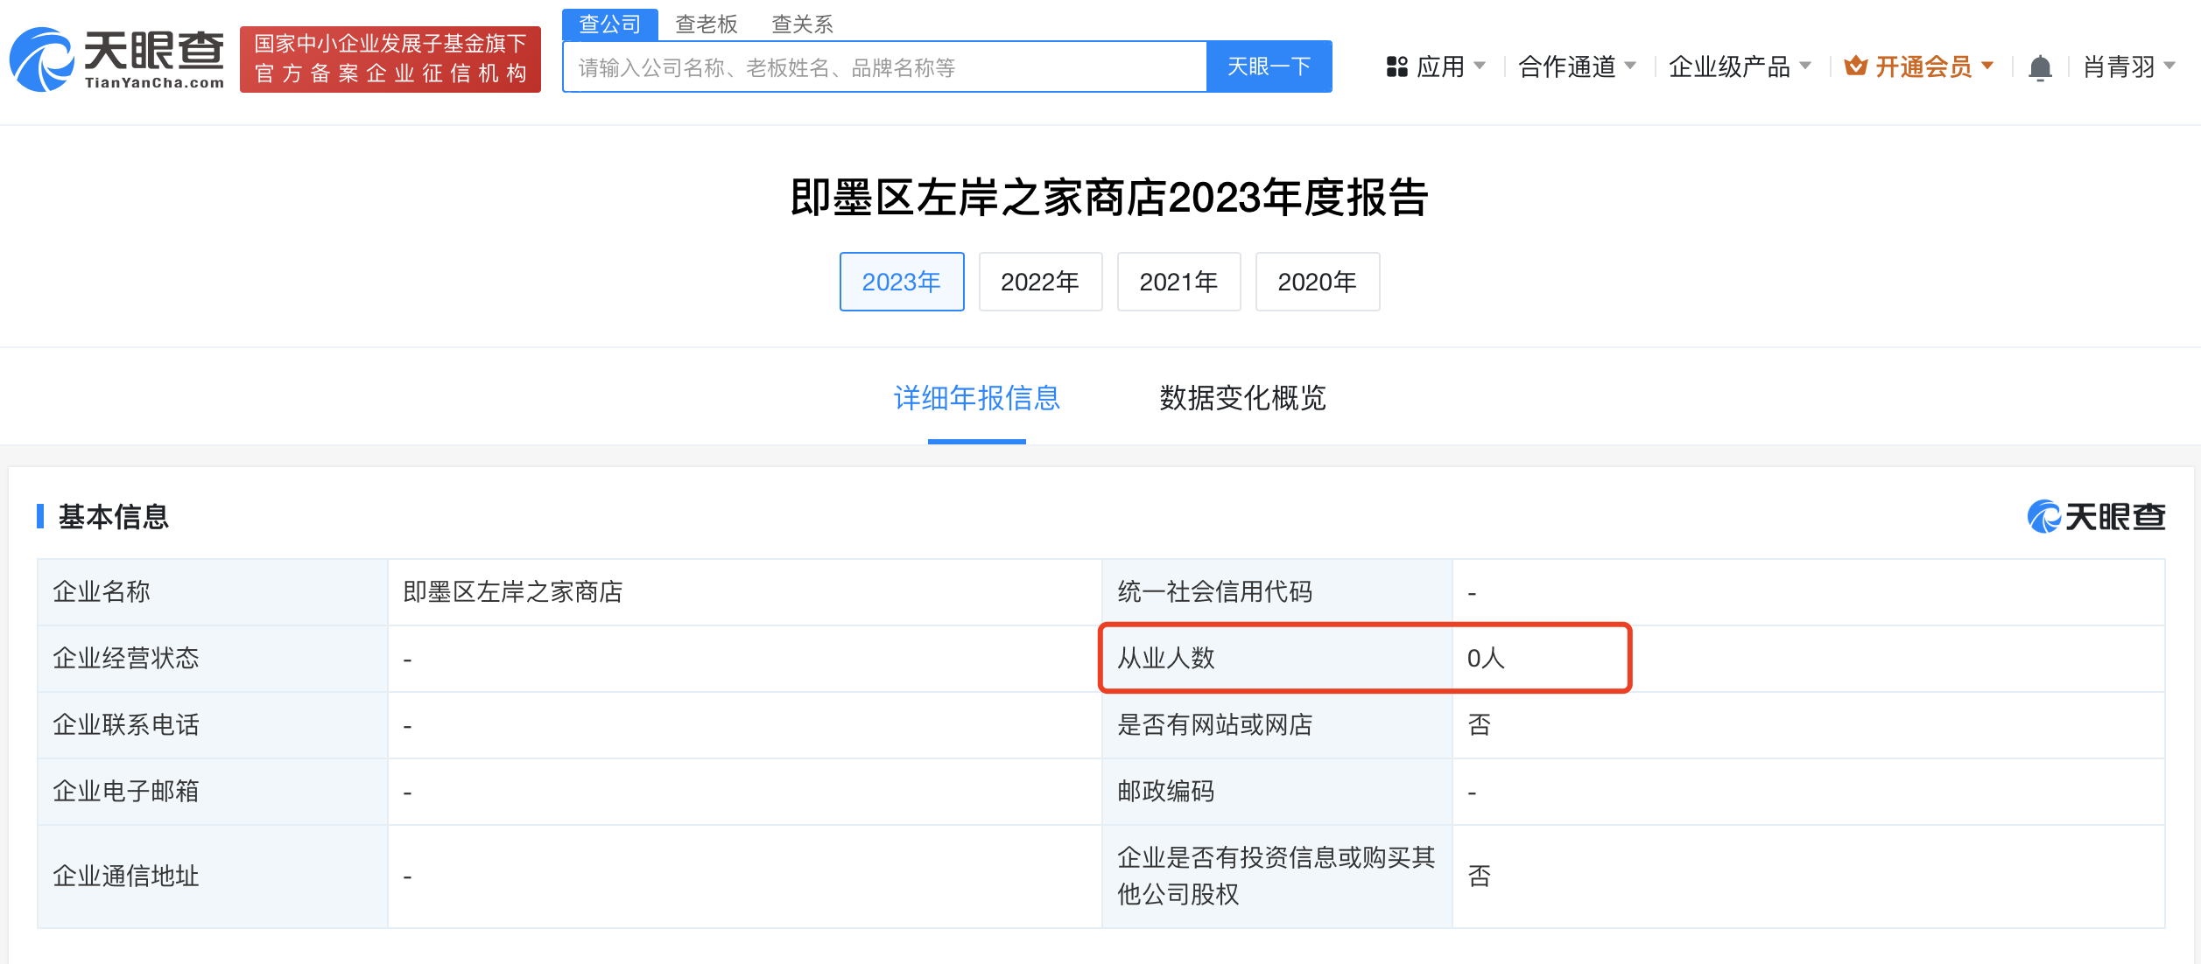Select the 2020年 annual report
The width and height of the screenshot is (2201, 964).
[1318, 282]
